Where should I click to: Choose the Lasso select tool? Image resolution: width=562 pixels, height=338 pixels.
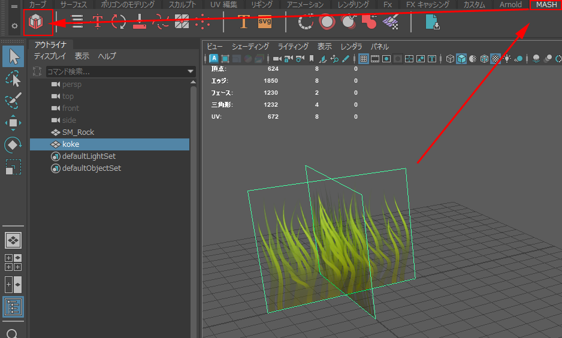[x=13, y=79]
